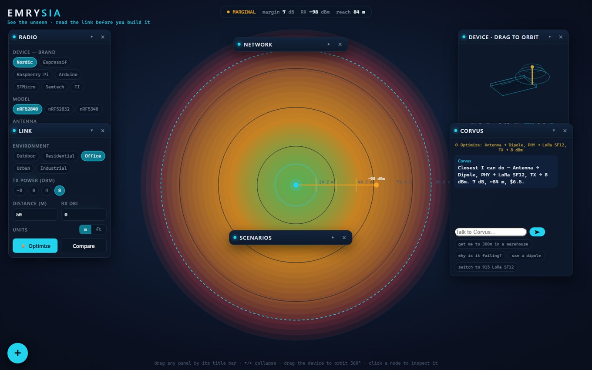Focus the RX dBi field

(84, 215)
